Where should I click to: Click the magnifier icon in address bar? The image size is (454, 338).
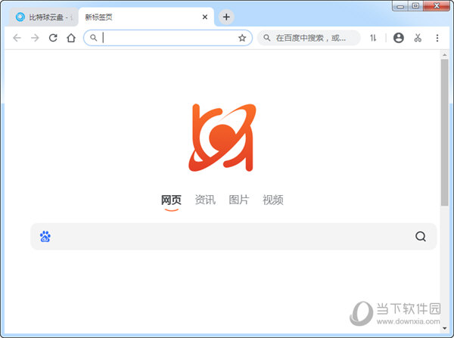pyautogui.click(x=93, y=38)
